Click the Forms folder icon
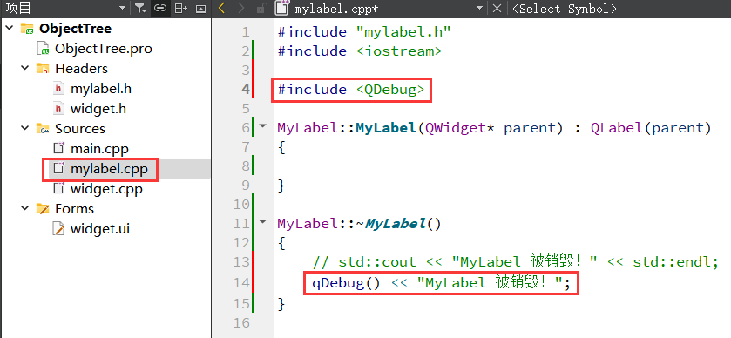731x338 pixels. [x=43, y=209]
